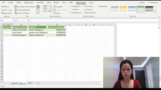Switch to the Data tab
Image resolution: width=161 pixels, height=90 pixels.
(49, 2)
